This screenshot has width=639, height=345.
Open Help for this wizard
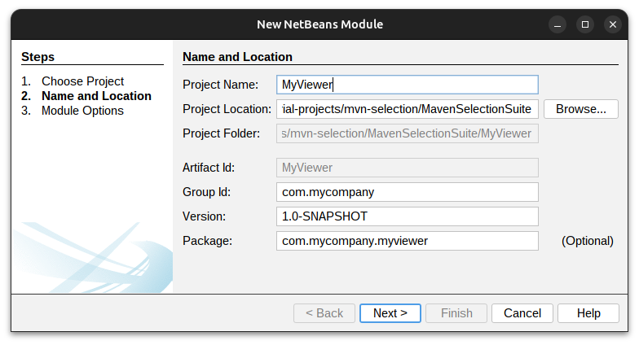point(588,313)
